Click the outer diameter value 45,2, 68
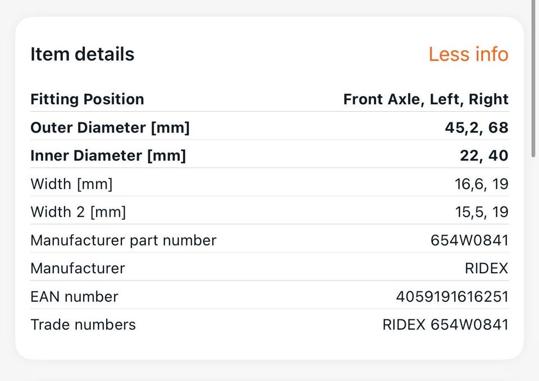 (476, 127)
